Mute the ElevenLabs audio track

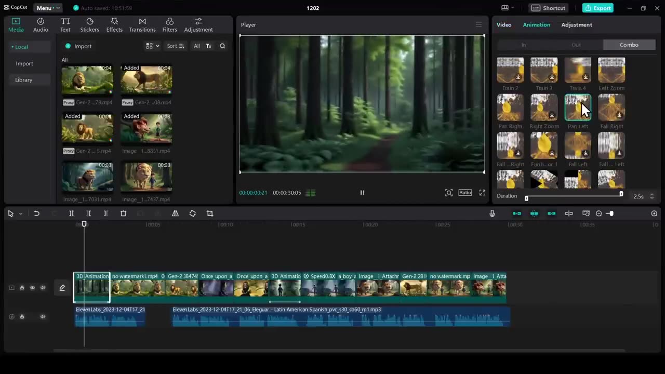43,316
